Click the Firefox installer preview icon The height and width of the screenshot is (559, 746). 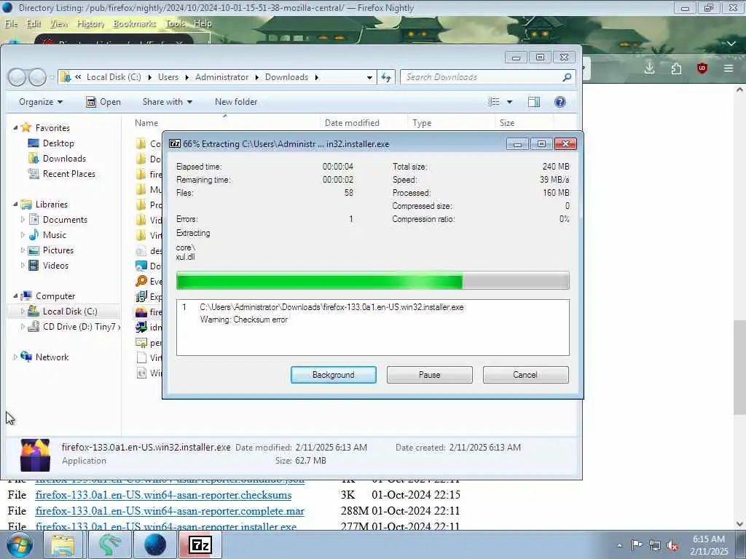tap(35, 454)
